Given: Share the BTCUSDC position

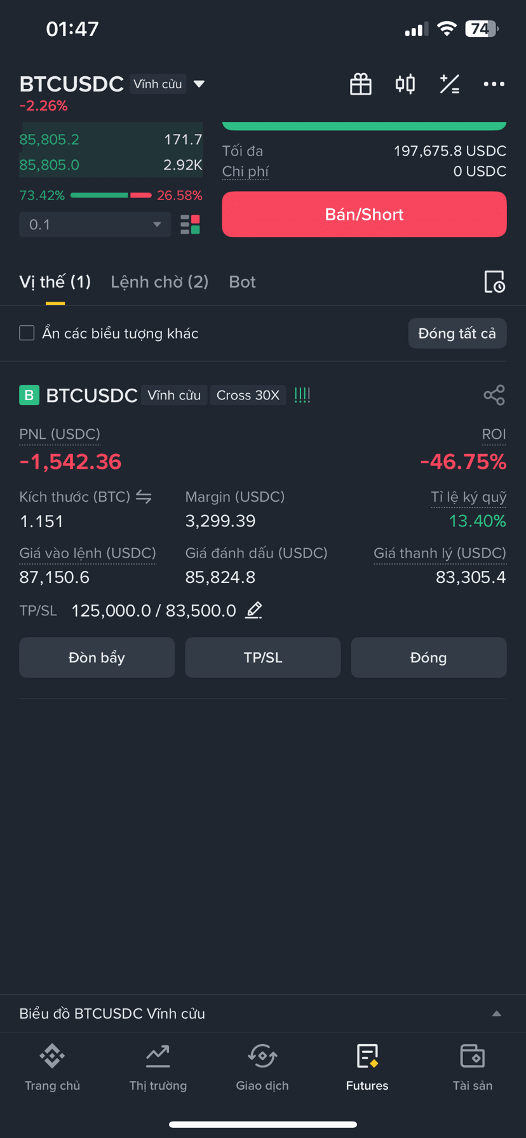Looking at the screenshot, I should (494, 395).
